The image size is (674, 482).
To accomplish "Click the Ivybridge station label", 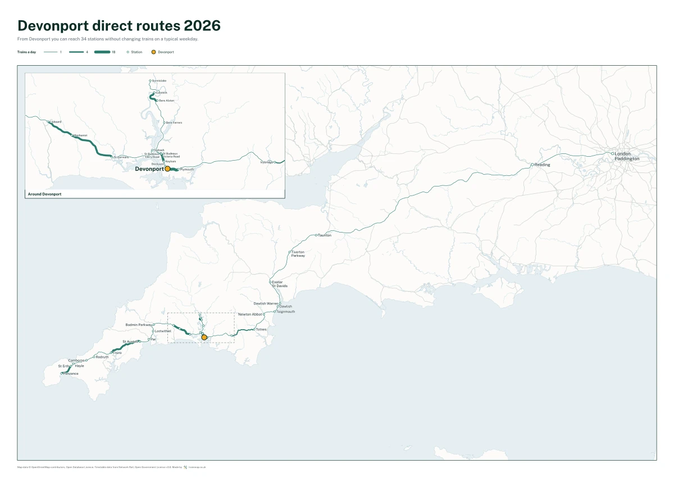I will pyautogui.click(x=266, y=162).
